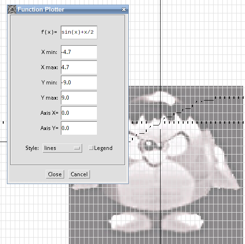
Task: Enable the Legend checkbox
Action: point(91,148)
